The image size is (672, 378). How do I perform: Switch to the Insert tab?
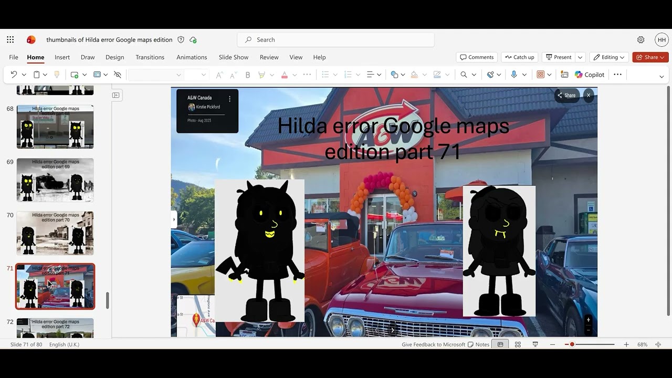(x=62, y=57)
